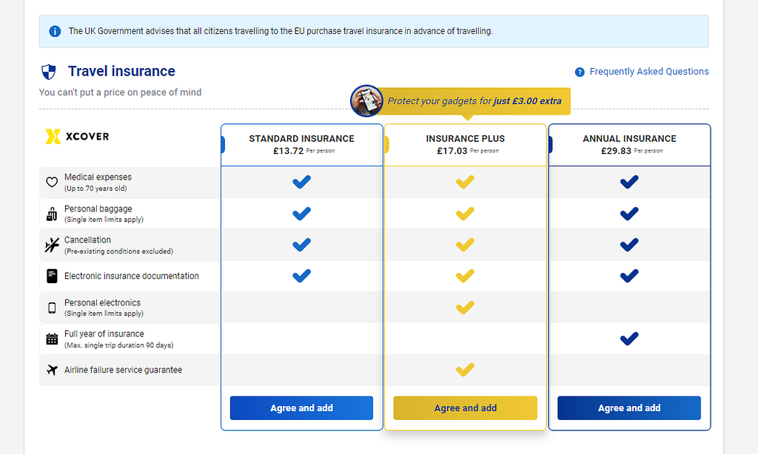Click the gadget protection promo thumbnail

(x=366, y=101)
